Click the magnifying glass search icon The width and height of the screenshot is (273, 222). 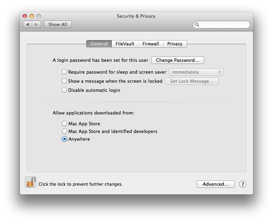click(197, 24)
